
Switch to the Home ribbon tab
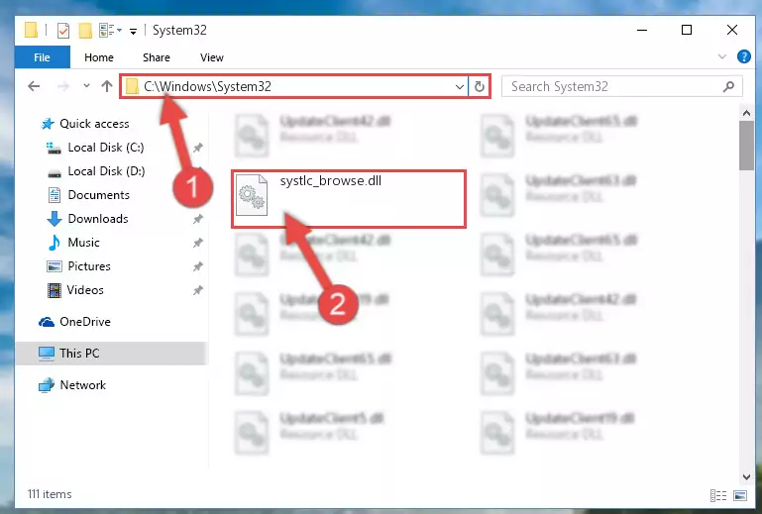99,57
